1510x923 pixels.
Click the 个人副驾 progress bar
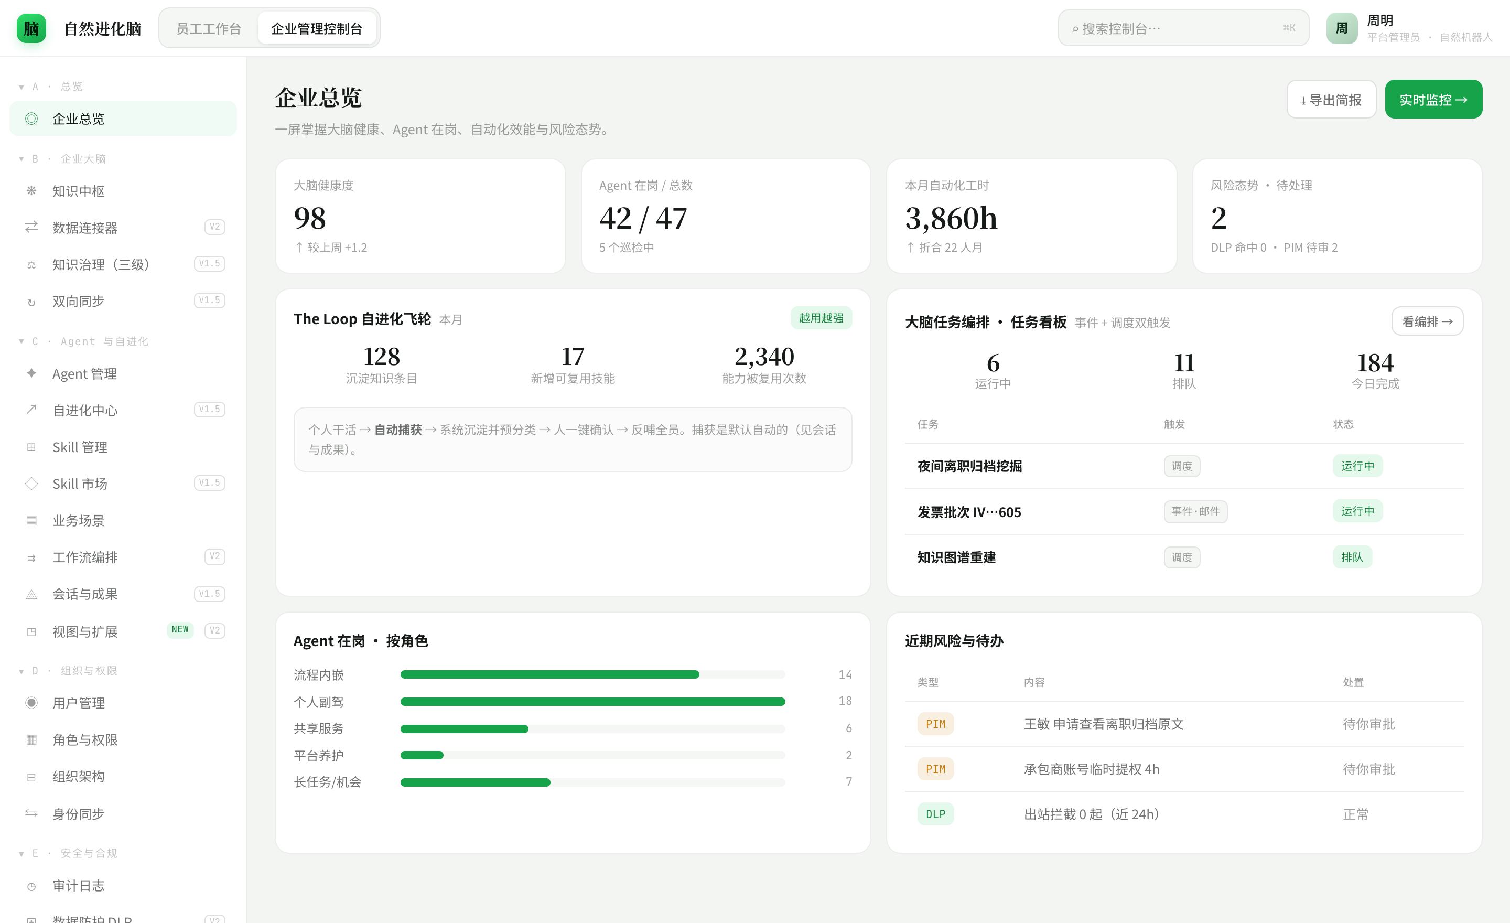pyautogui.click(x=592, y=701)
